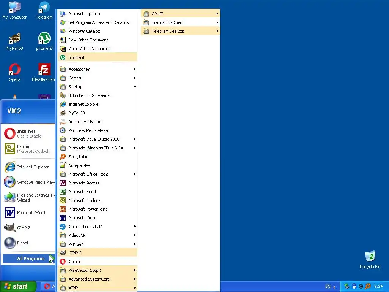Image resolution: width=389 pixels, height=292 pixels.
Task: Open Microsoft Update from programs list
Action: 97,14
